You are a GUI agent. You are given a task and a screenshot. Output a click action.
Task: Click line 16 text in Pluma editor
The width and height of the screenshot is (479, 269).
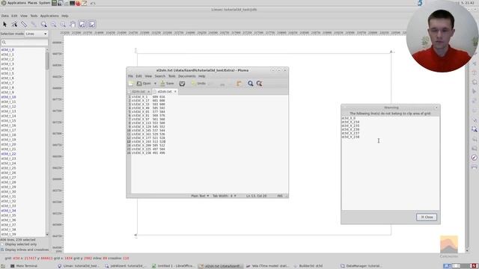(x=148, y=152)
